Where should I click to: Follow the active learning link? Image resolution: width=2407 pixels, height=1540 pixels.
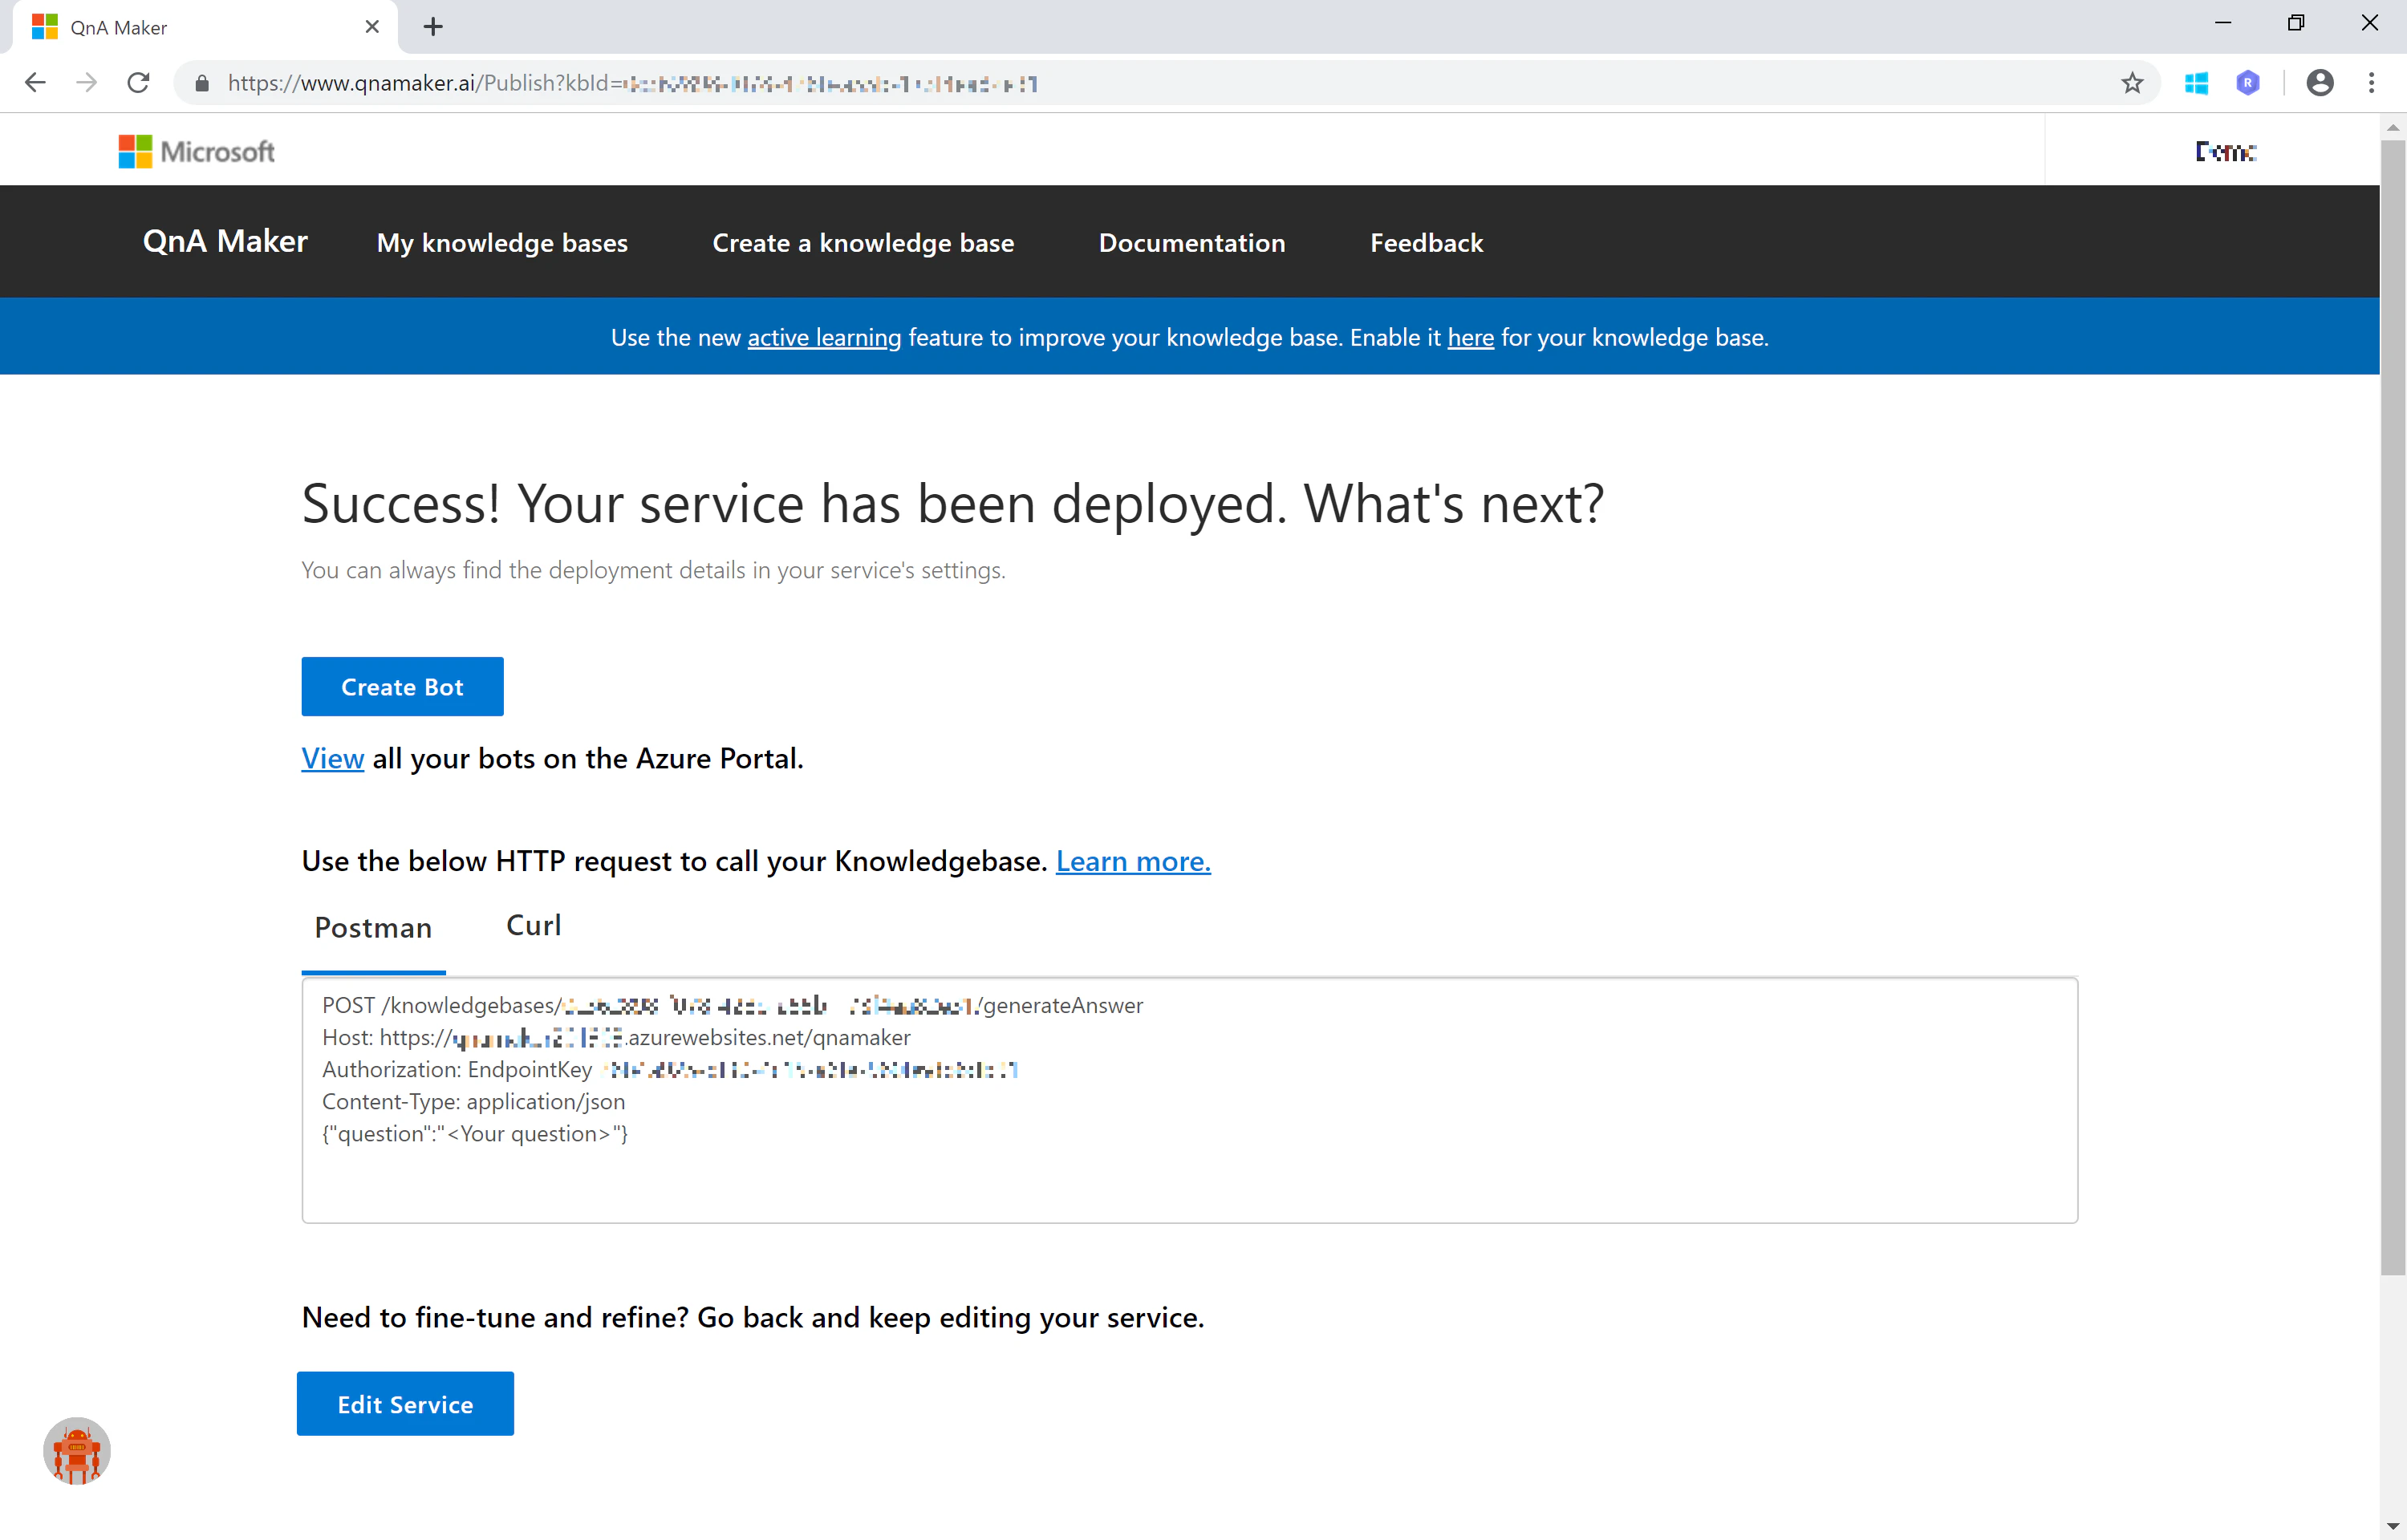(x=824, y=338)
